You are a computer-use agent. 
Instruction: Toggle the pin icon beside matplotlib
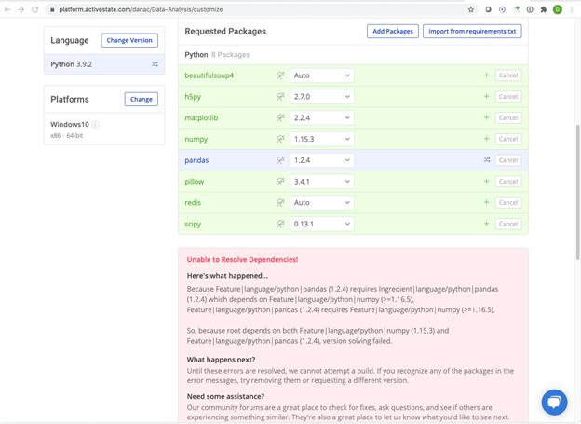[x=279, y=118]
